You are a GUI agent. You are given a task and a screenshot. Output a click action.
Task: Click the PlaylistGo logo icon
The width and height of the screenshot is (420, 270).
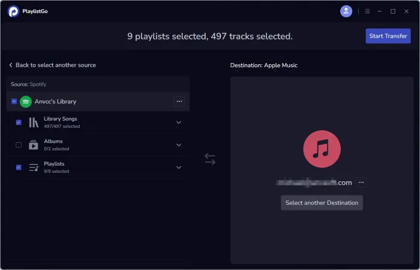(13, 11)
